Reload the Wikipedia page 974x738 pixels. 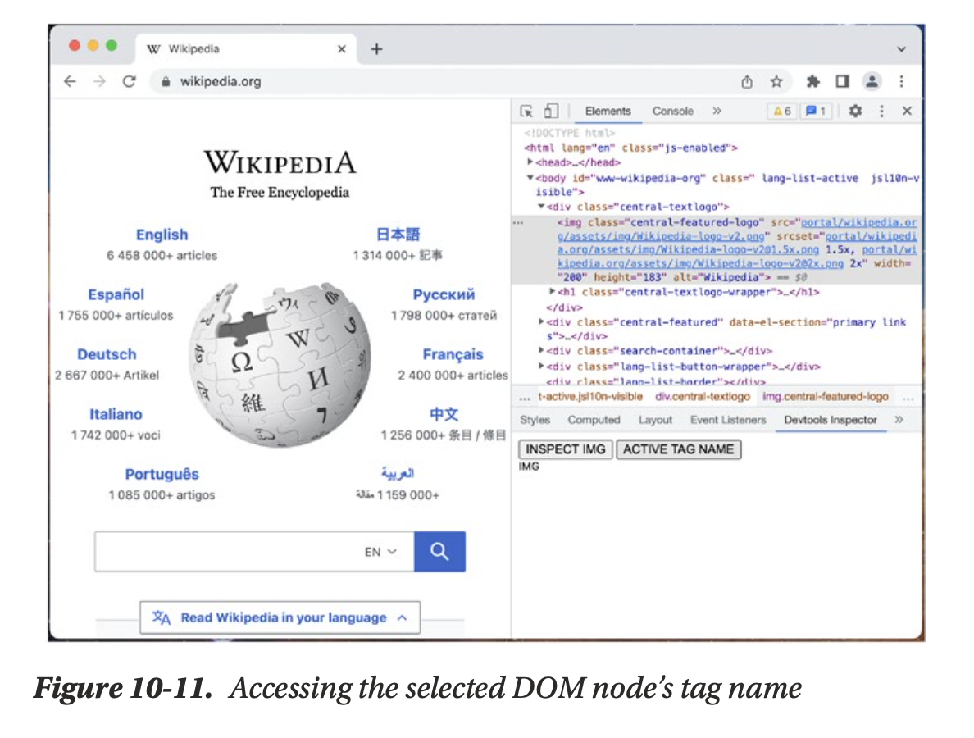(x=129, y=81)
